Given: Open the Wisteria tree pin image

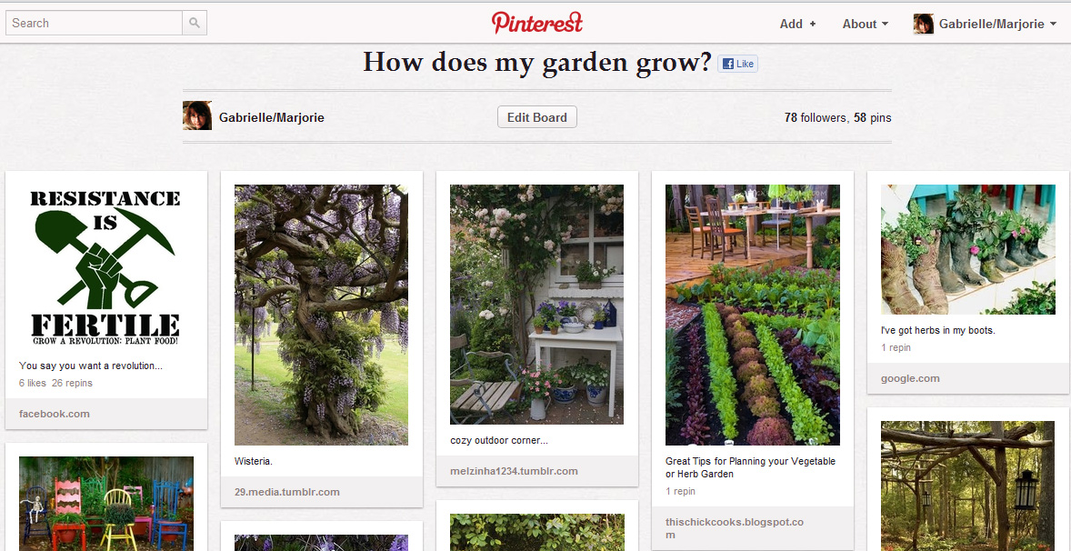Looking at the screenshot, I should pos(321,315).
